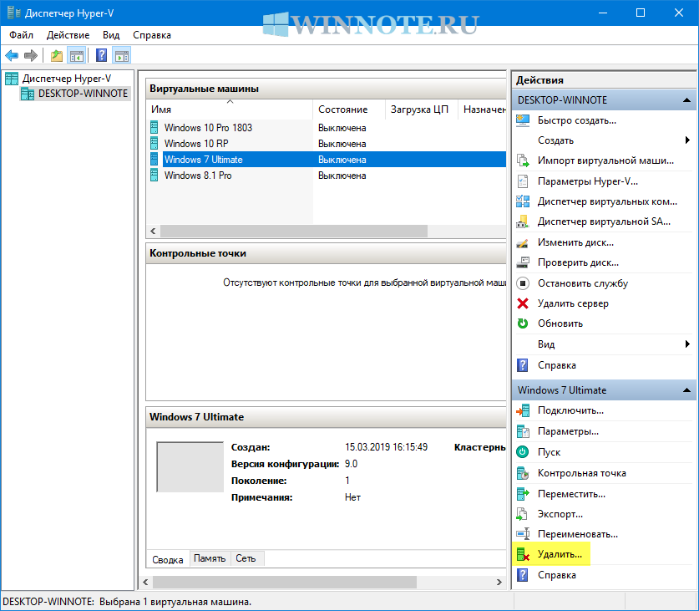
Task: Expand the Вид submenu arrow in Actions
Action: coord(687,344)
